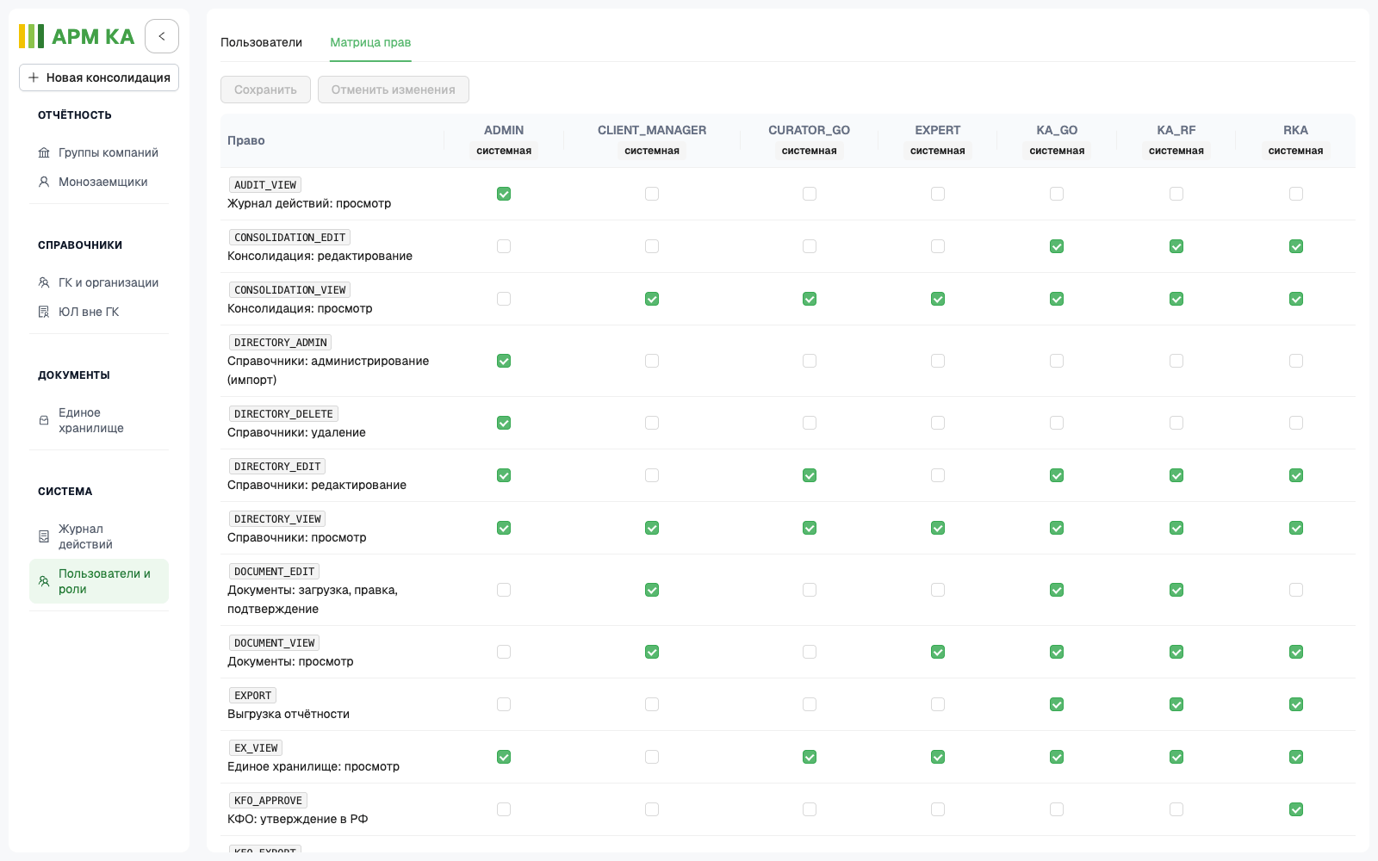Click Отменить изменения button

(394, 90)
